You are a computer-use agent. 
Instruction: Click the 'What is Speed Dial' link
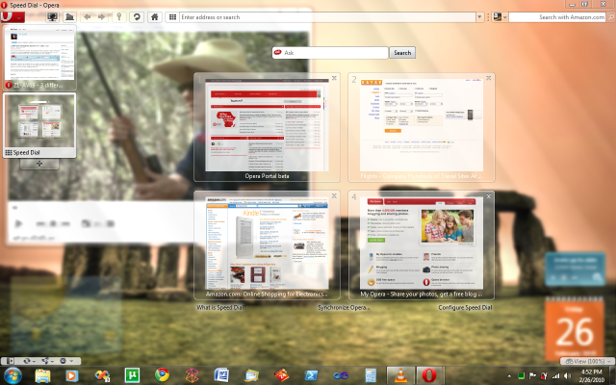pos(220,308)
